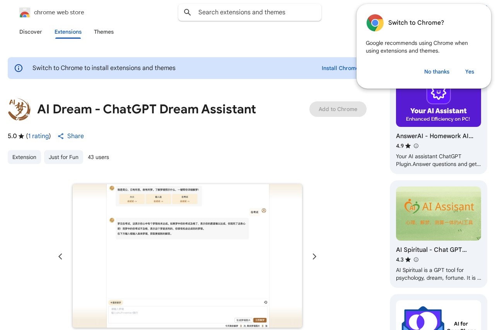Click the Chrome Web Store logo

tap(25, 12)
